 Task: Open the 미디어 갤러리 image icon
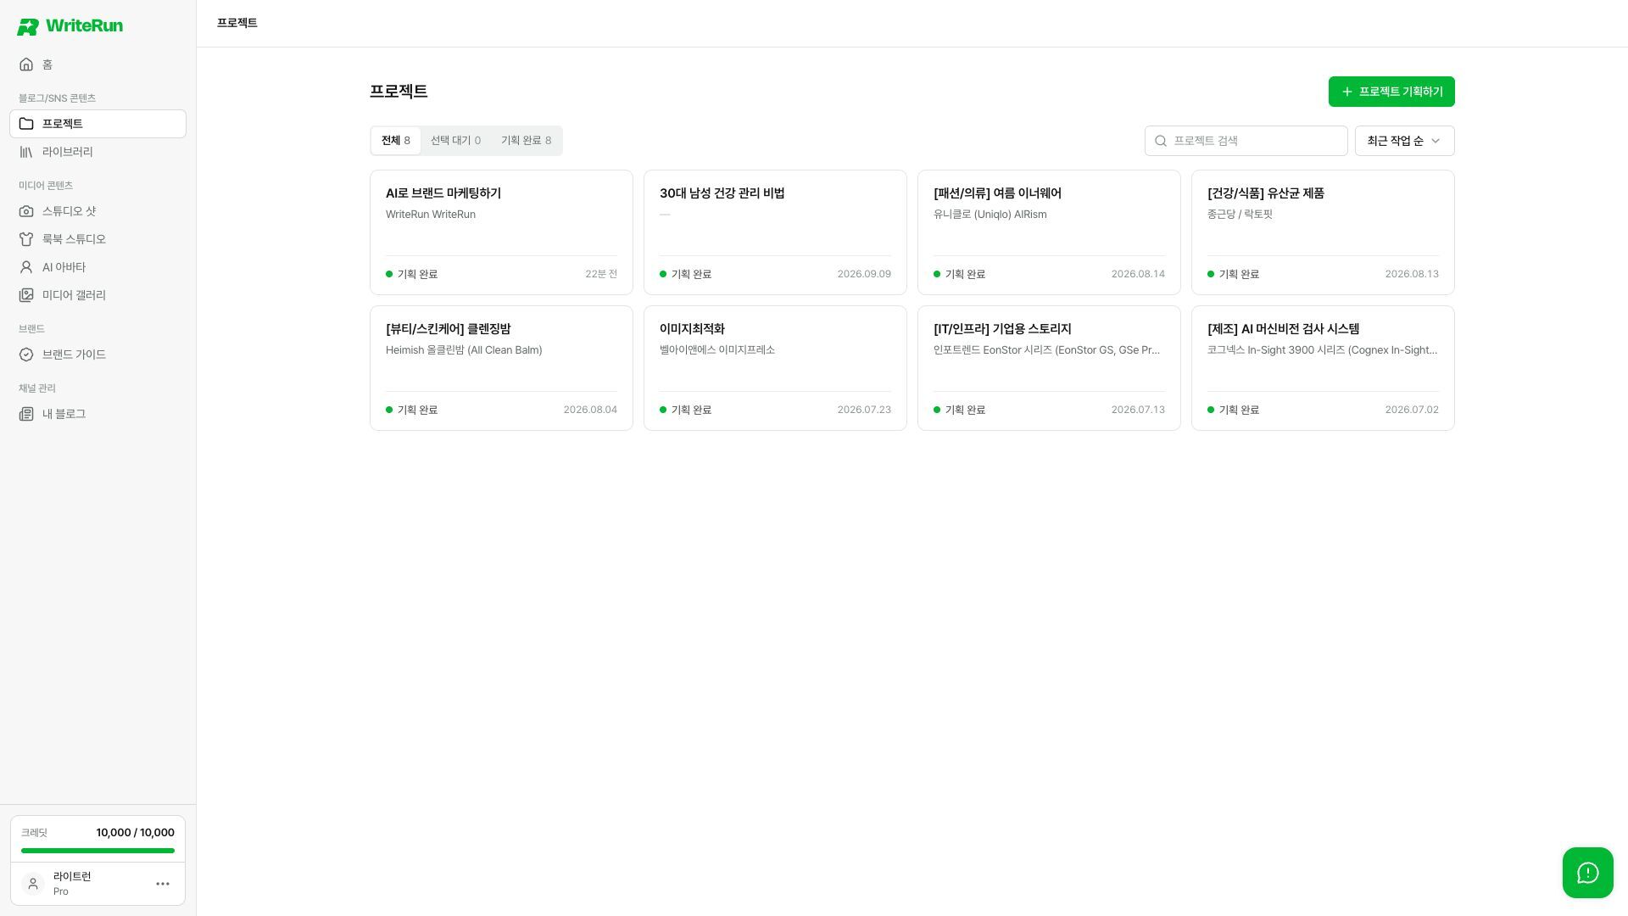pyautogui.click(x=26, y=295)
